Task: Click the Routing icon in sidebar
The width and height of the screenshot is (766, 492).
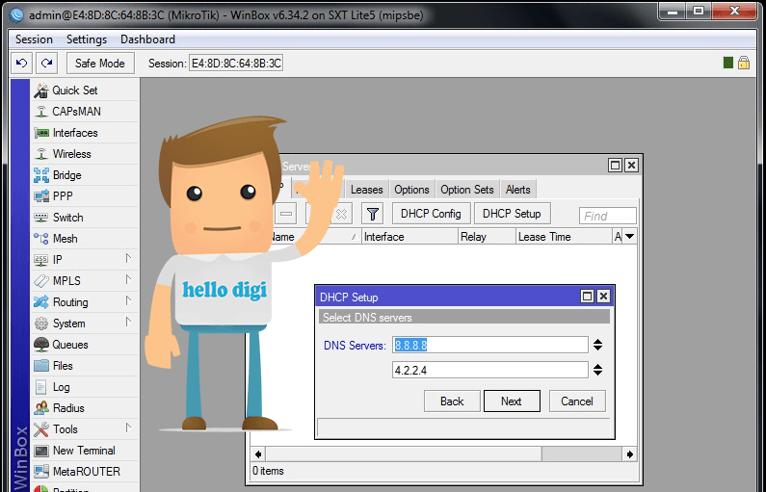Action: pyautogui.click(x=41, y=302)
